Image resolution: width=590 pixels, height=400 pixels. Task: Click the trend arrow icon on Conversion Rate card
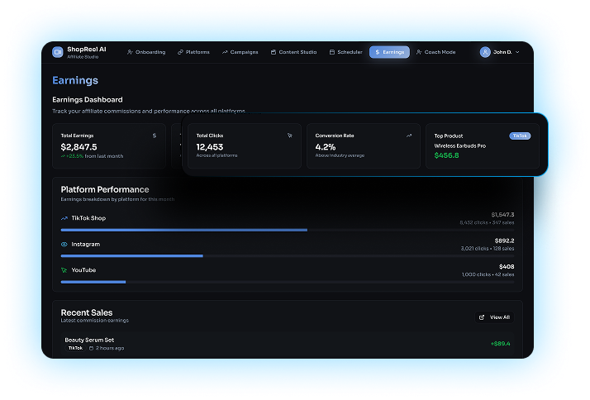coord(409,136)
